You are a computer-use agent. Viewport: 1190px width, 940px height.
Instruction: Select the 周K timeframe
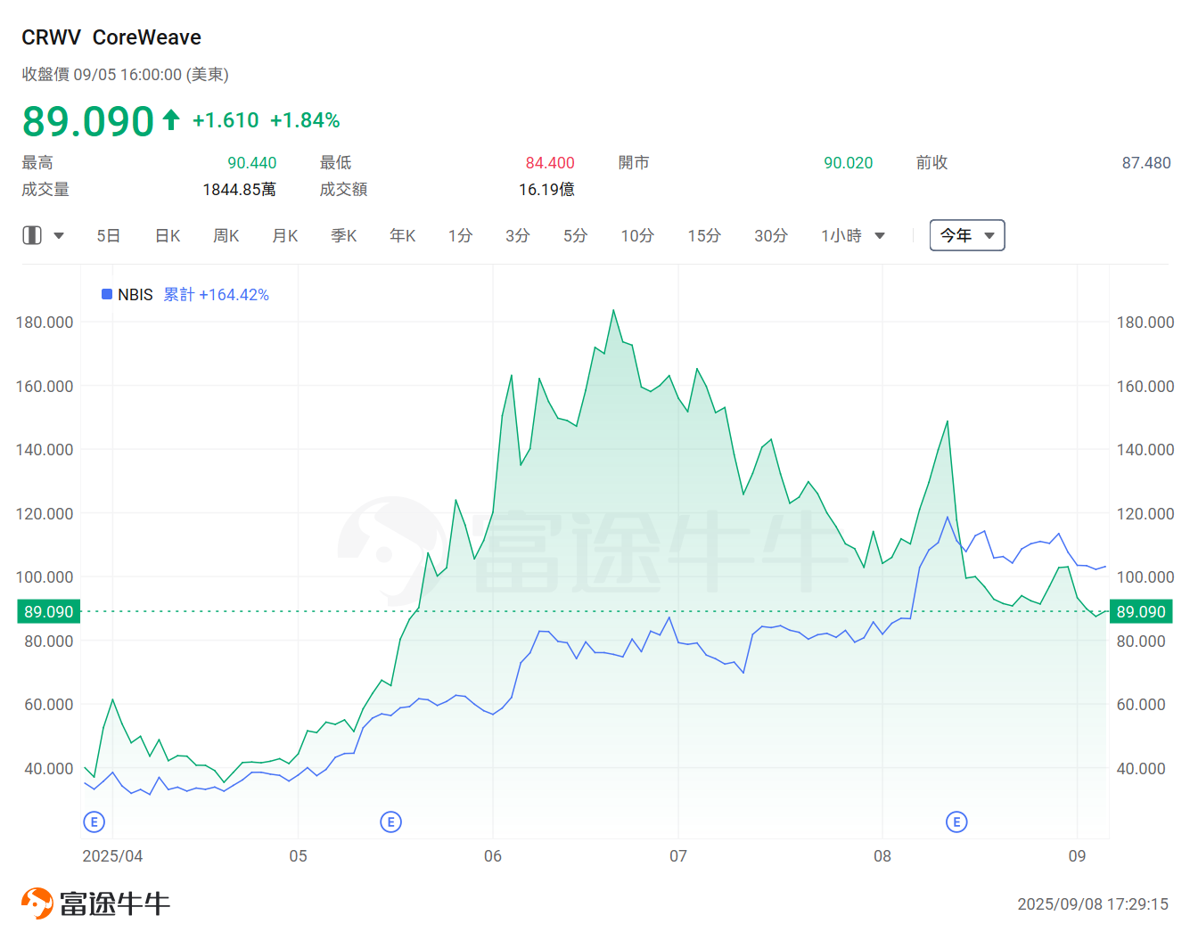pos(226,235)
